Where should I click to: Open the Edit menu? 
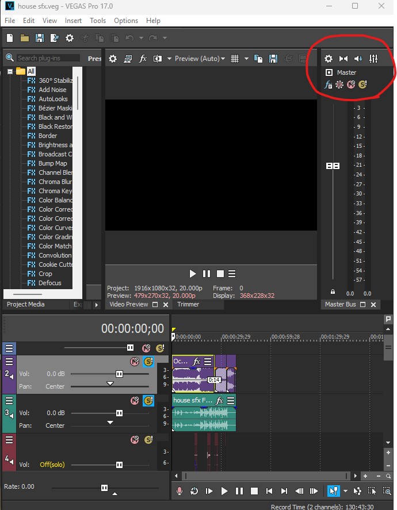[29, 21]
